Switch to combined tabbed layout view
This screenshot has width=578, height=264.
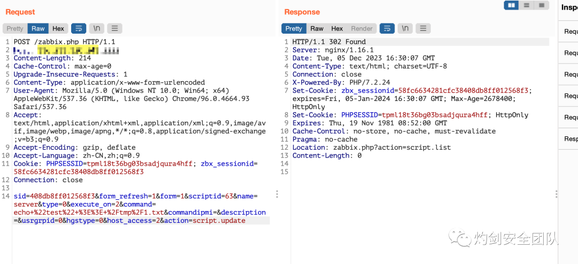542,5
